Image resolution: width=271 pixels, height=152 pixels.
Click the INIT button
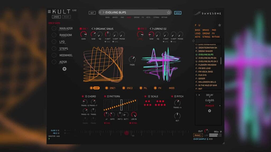point(92,13)
